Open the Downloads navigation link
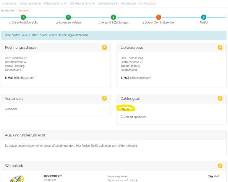The height and width of the screenshot is (182, 228). point(147,3)
